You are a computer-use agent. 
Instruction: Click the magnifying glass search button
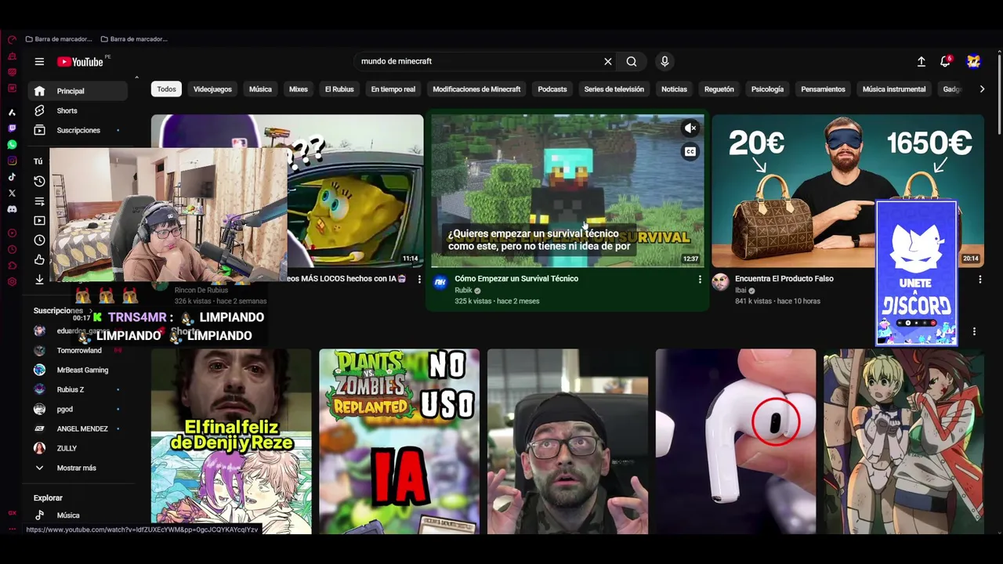632,61
